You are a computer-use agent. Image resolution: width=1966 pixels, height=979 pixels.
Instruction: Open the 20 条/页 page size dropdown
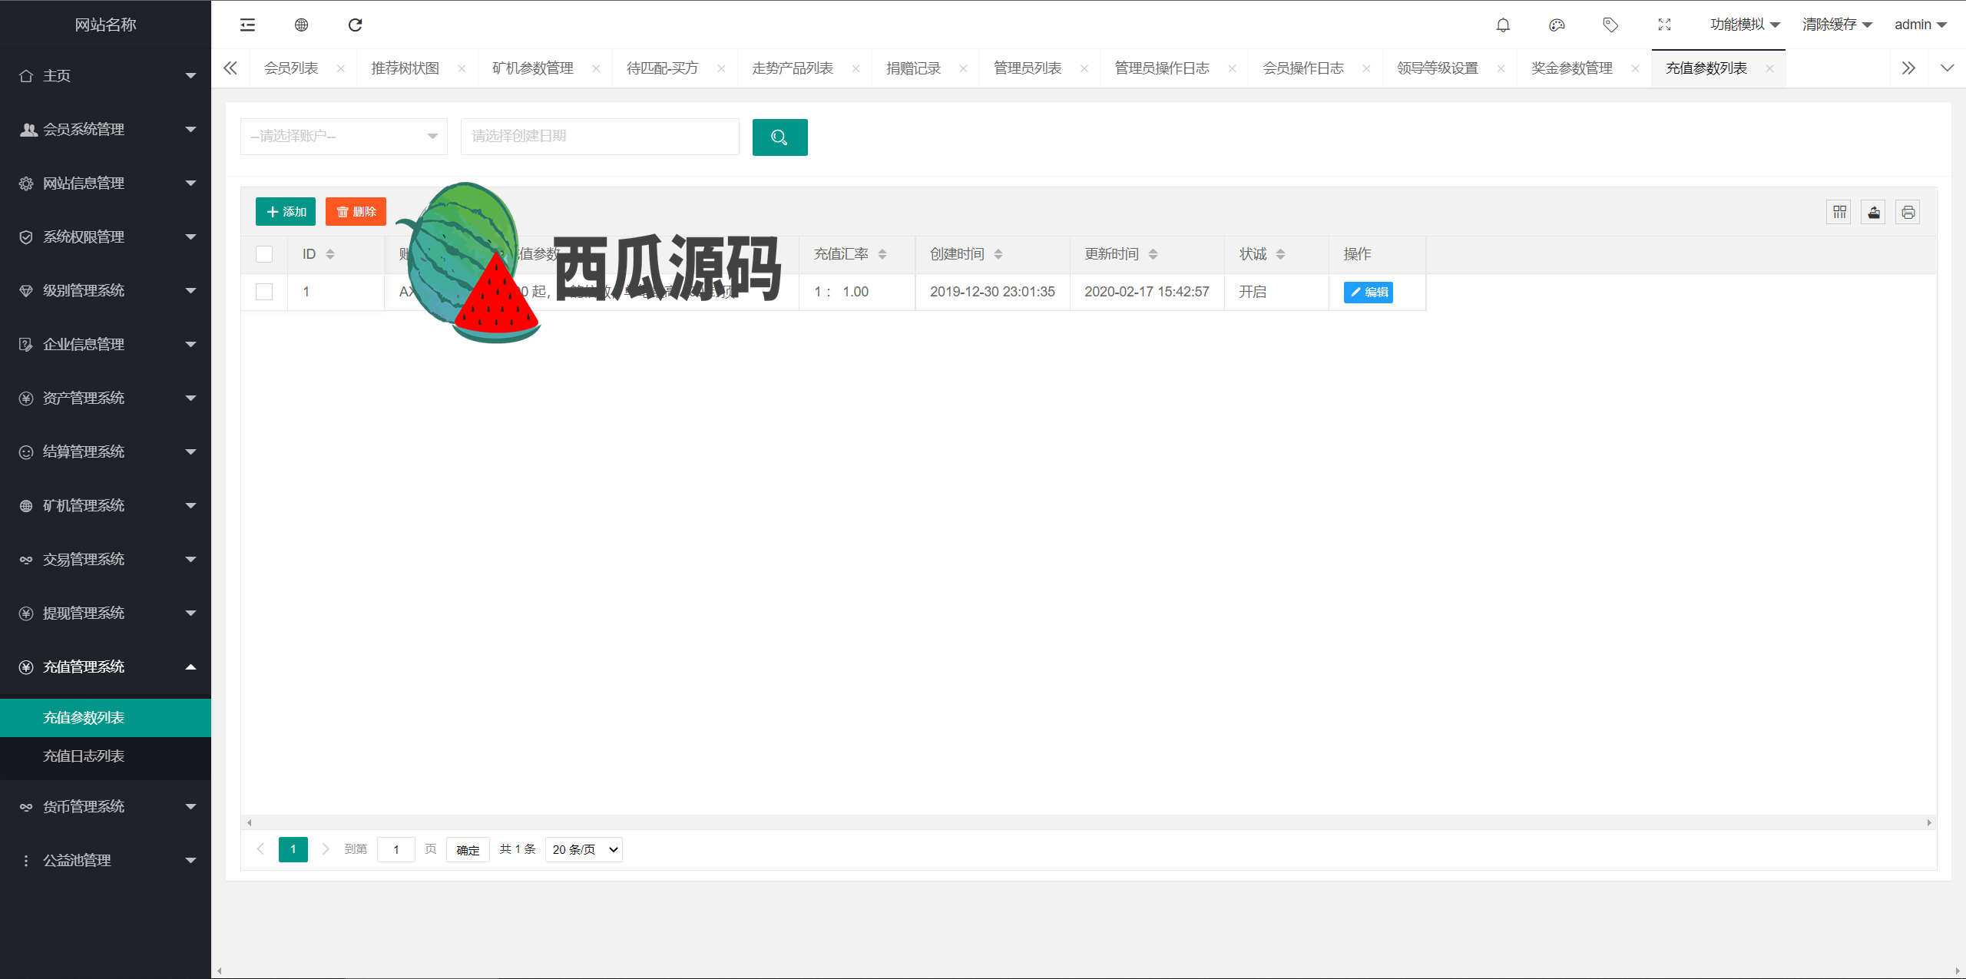click(584, 849)
